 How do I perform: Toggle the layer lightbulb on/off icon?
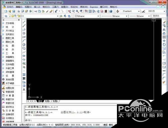click(10, 16)
